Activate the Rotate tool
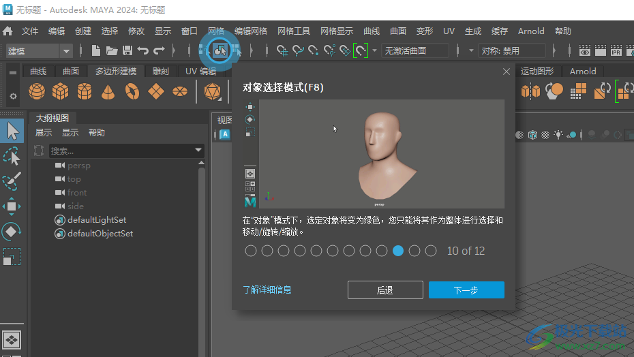634x357 pixels. click(x=12, y=232)
